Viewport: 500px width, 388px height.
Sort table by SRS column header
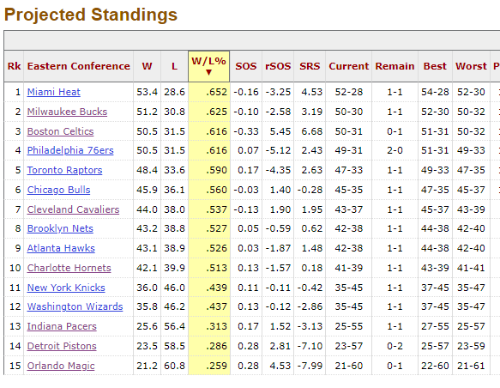pyautogui.click(x=310, y=66)
